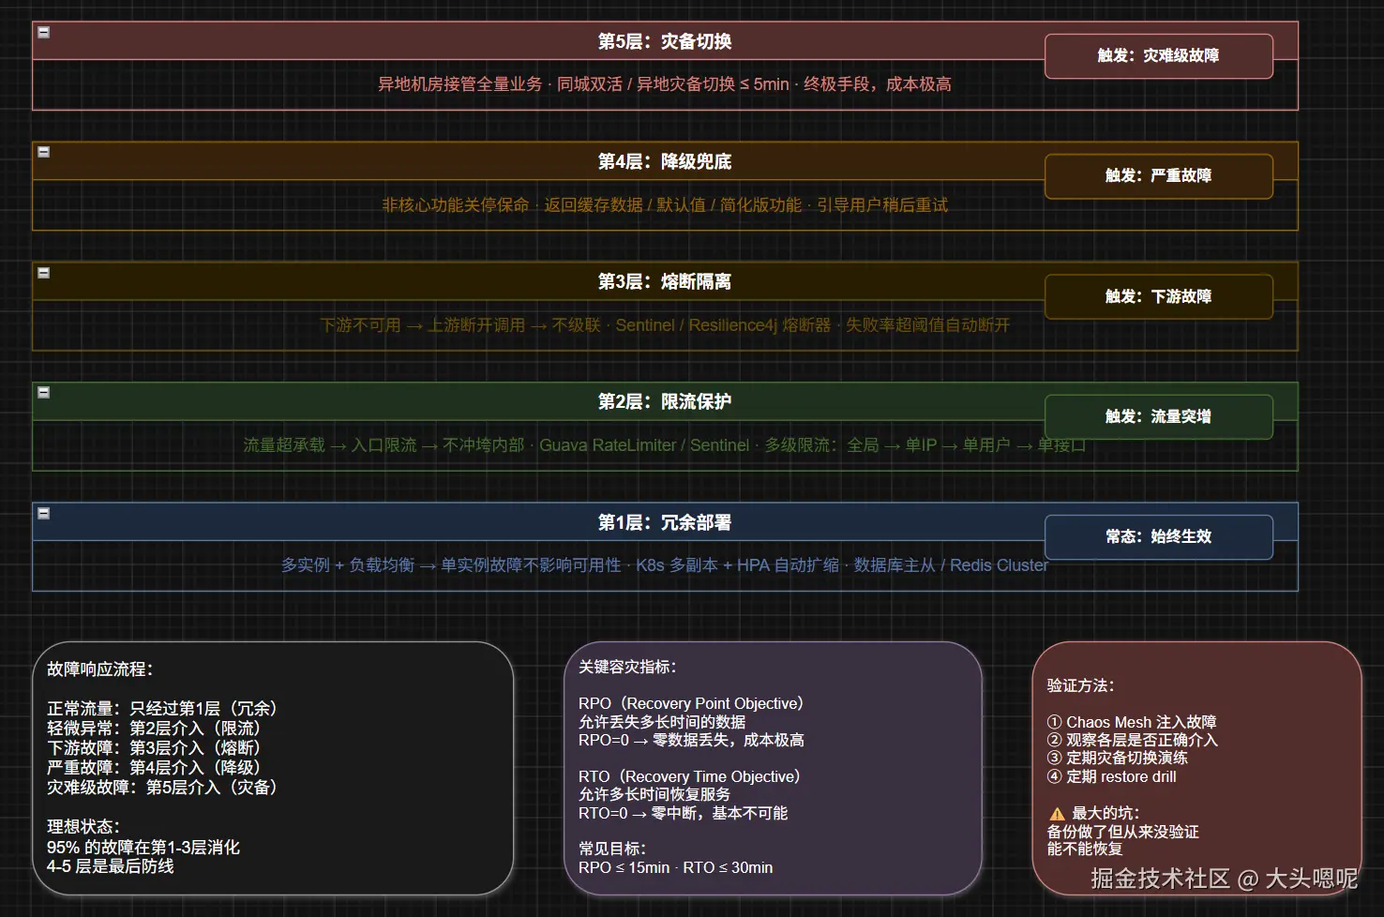Click the line 4-5 层是最后防线
Viewport: 1384px width, 917px height.
pyautogui.click(x=111, y=866)
